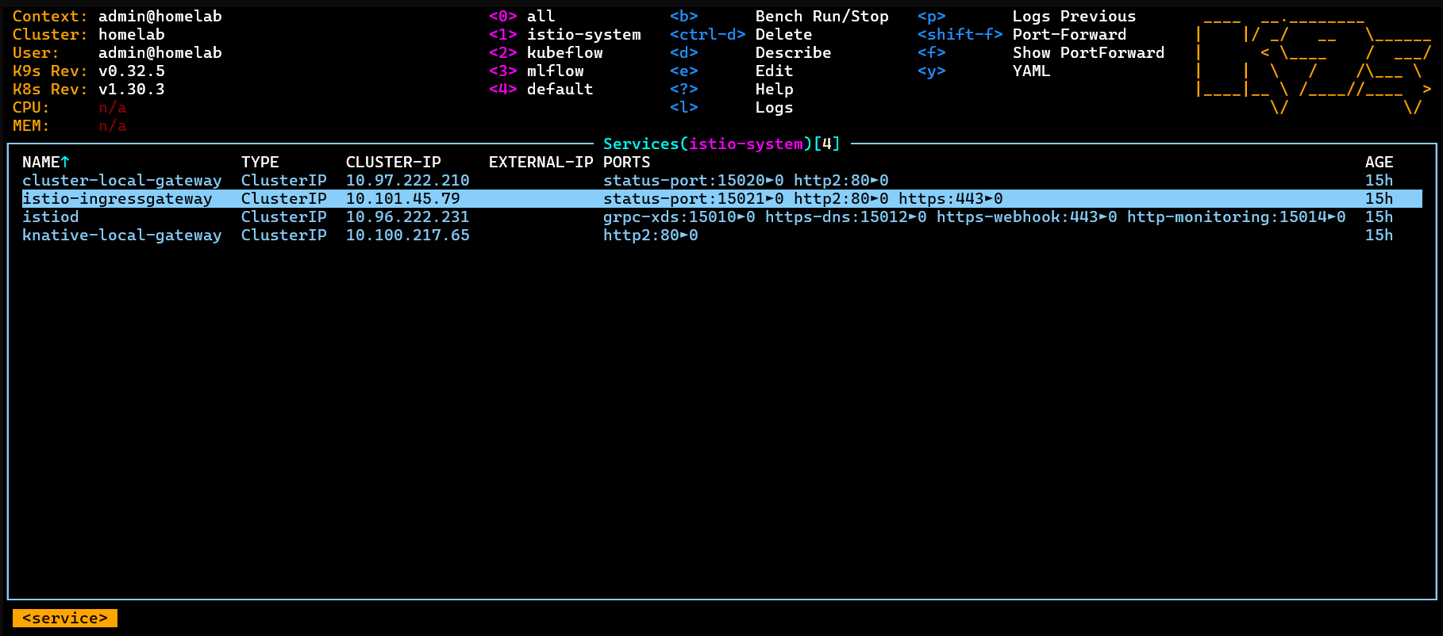Click cluster IP 10.96.222.231
The height and width of the screenshot is (636, 1443).
click(408, 217)
